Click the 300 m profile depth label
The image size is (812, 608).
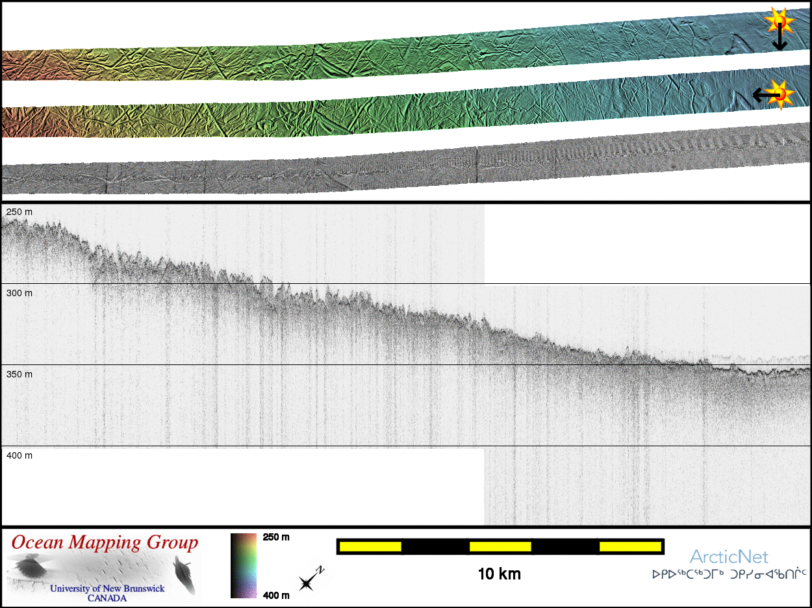pyautogui.click(x=19, y=293)
